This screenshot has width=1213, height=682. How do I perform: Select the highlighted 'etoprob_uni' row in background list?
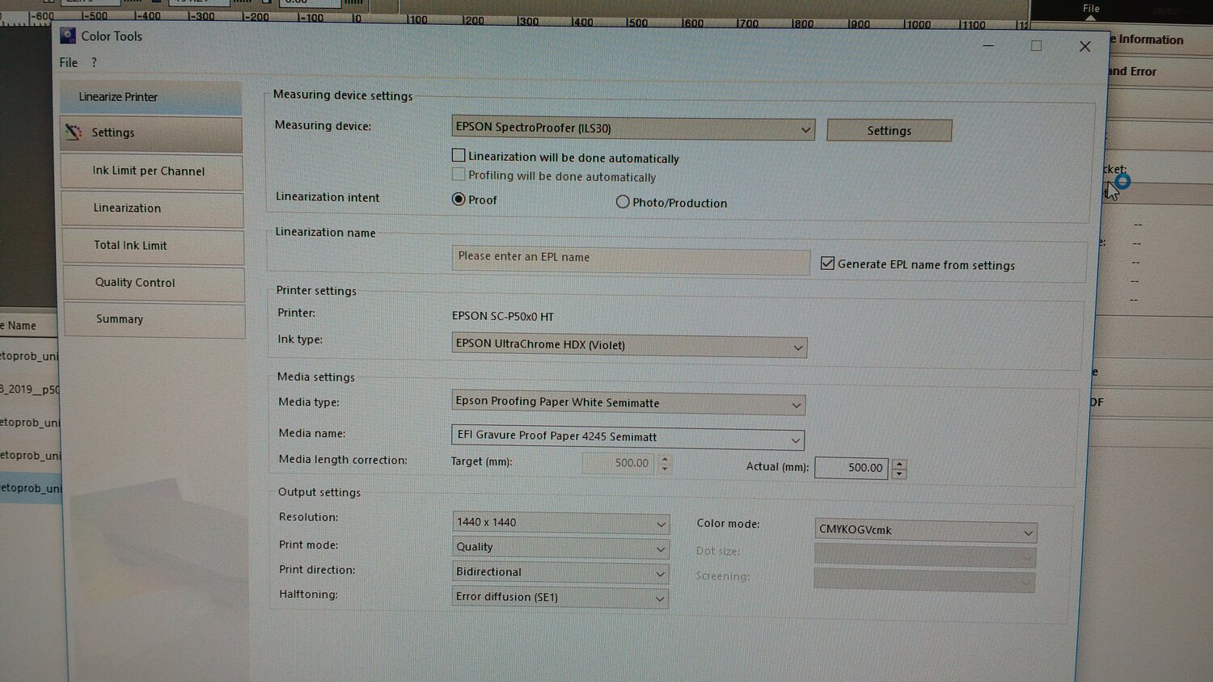coord(31,488)
